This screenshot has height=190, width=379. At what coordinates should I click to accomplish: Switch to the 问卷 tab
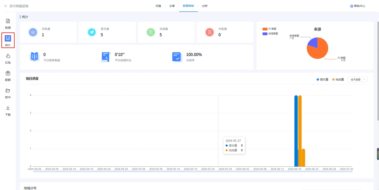(158, 6)
